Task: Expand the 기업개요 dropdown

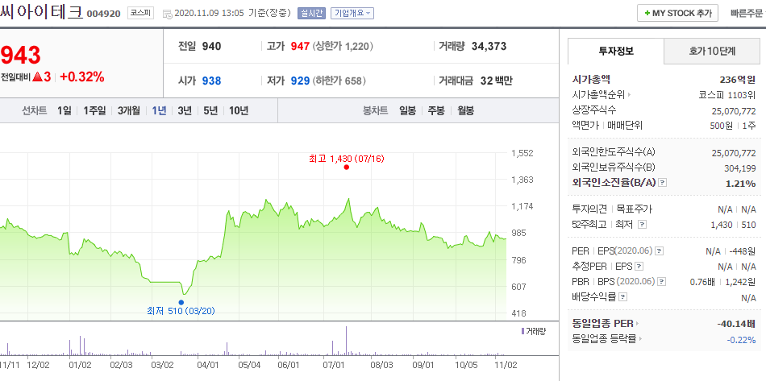Action: [x=352, y=13]
